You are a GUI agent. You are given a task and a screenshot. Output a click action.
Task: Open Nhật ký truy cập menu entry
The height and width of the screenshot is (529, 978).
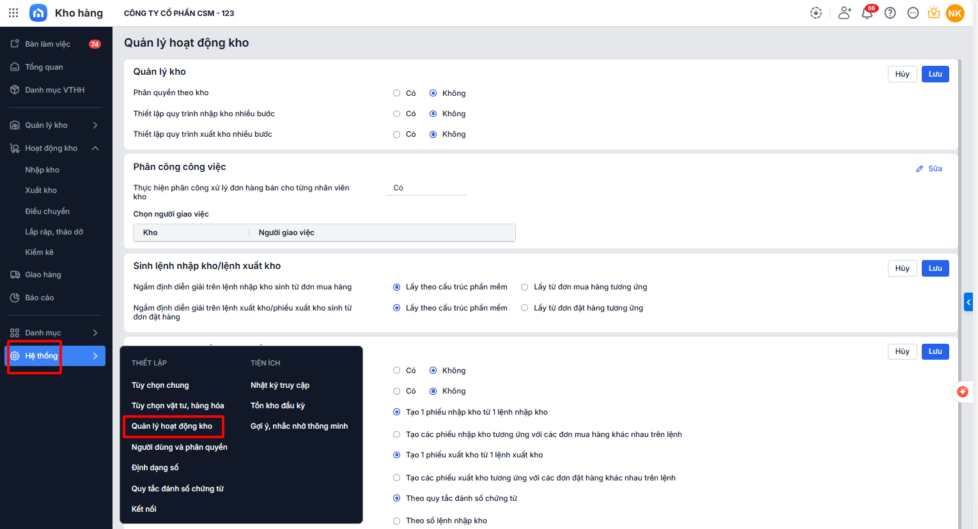coord(279,385)
